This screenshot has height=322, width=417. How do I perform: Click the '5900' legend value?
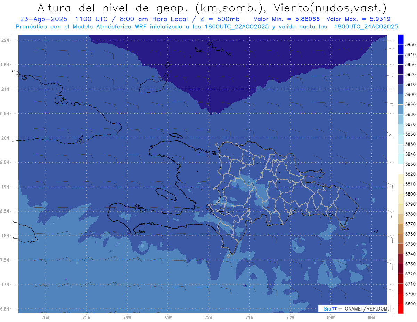tap(410, 94)
